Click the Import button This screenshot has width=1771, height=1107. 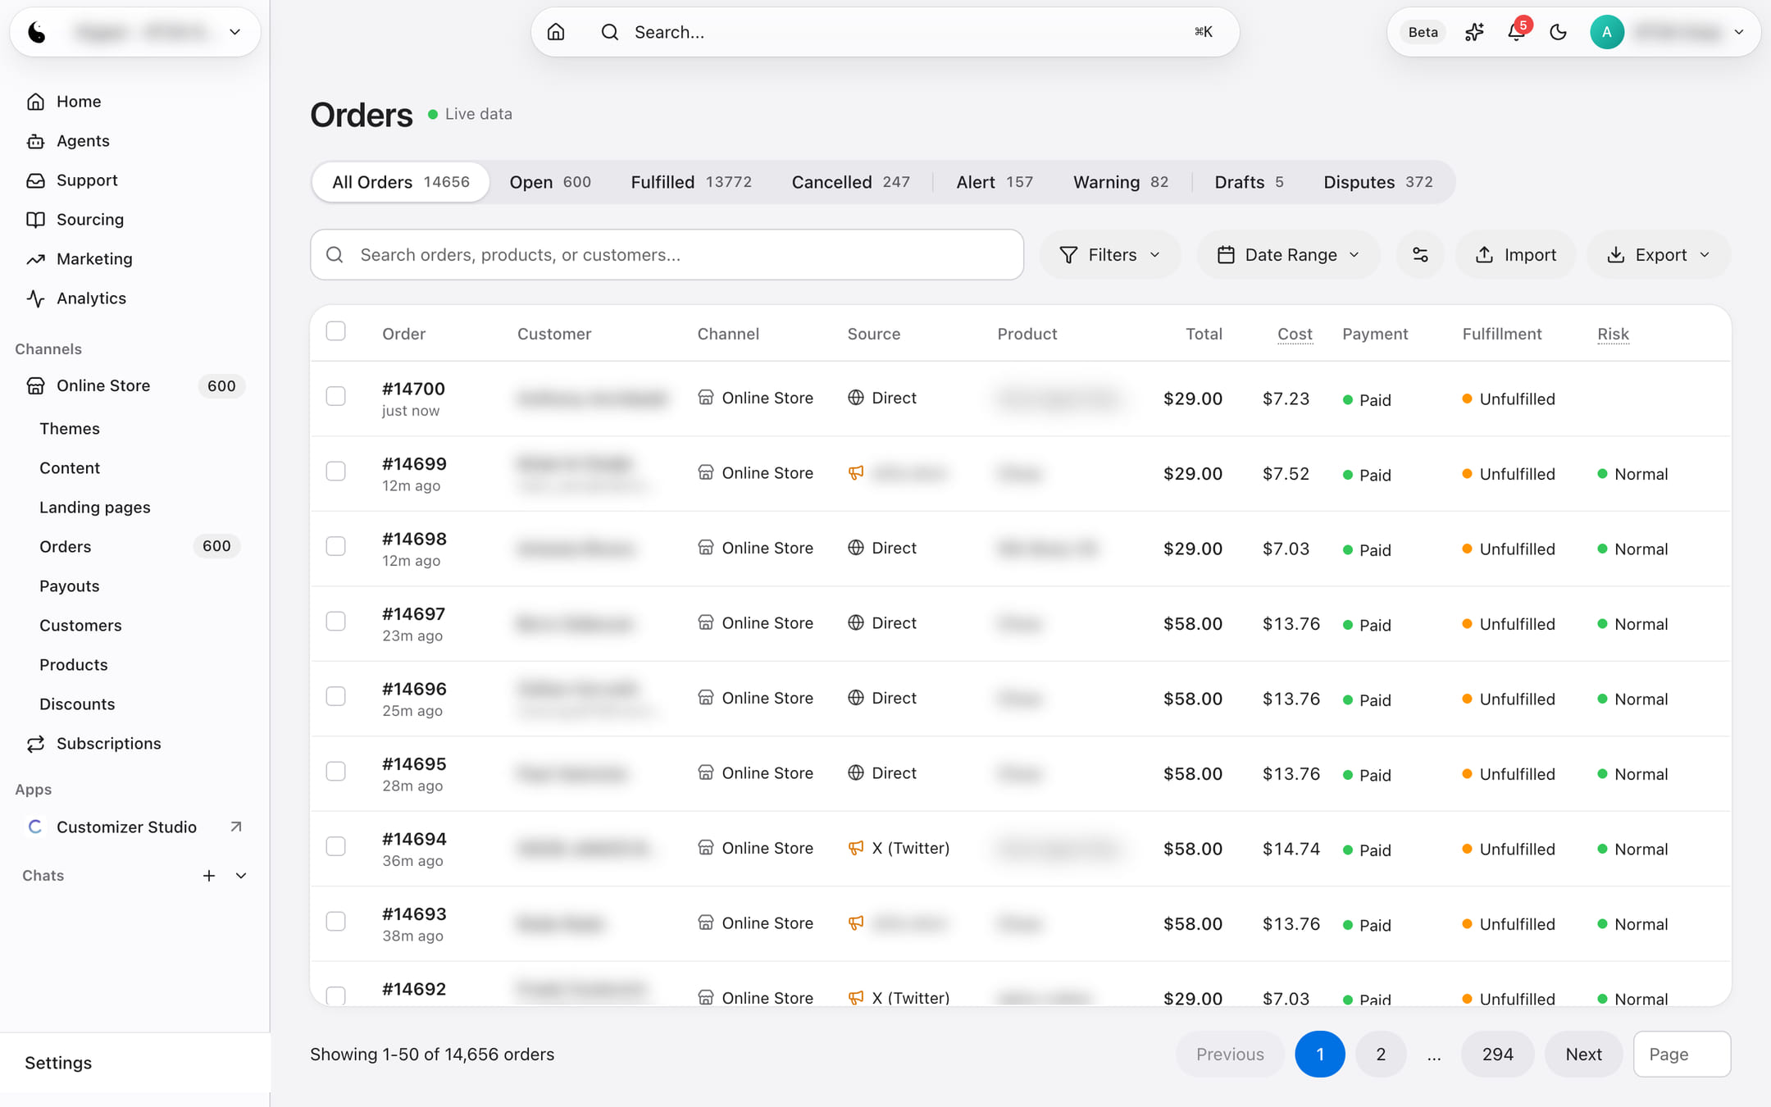pos(1516,255)
